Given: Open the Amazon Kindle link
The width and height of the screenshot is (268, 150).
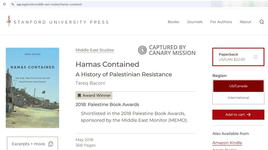Looking at the screenshot, I should pos(227,143).
